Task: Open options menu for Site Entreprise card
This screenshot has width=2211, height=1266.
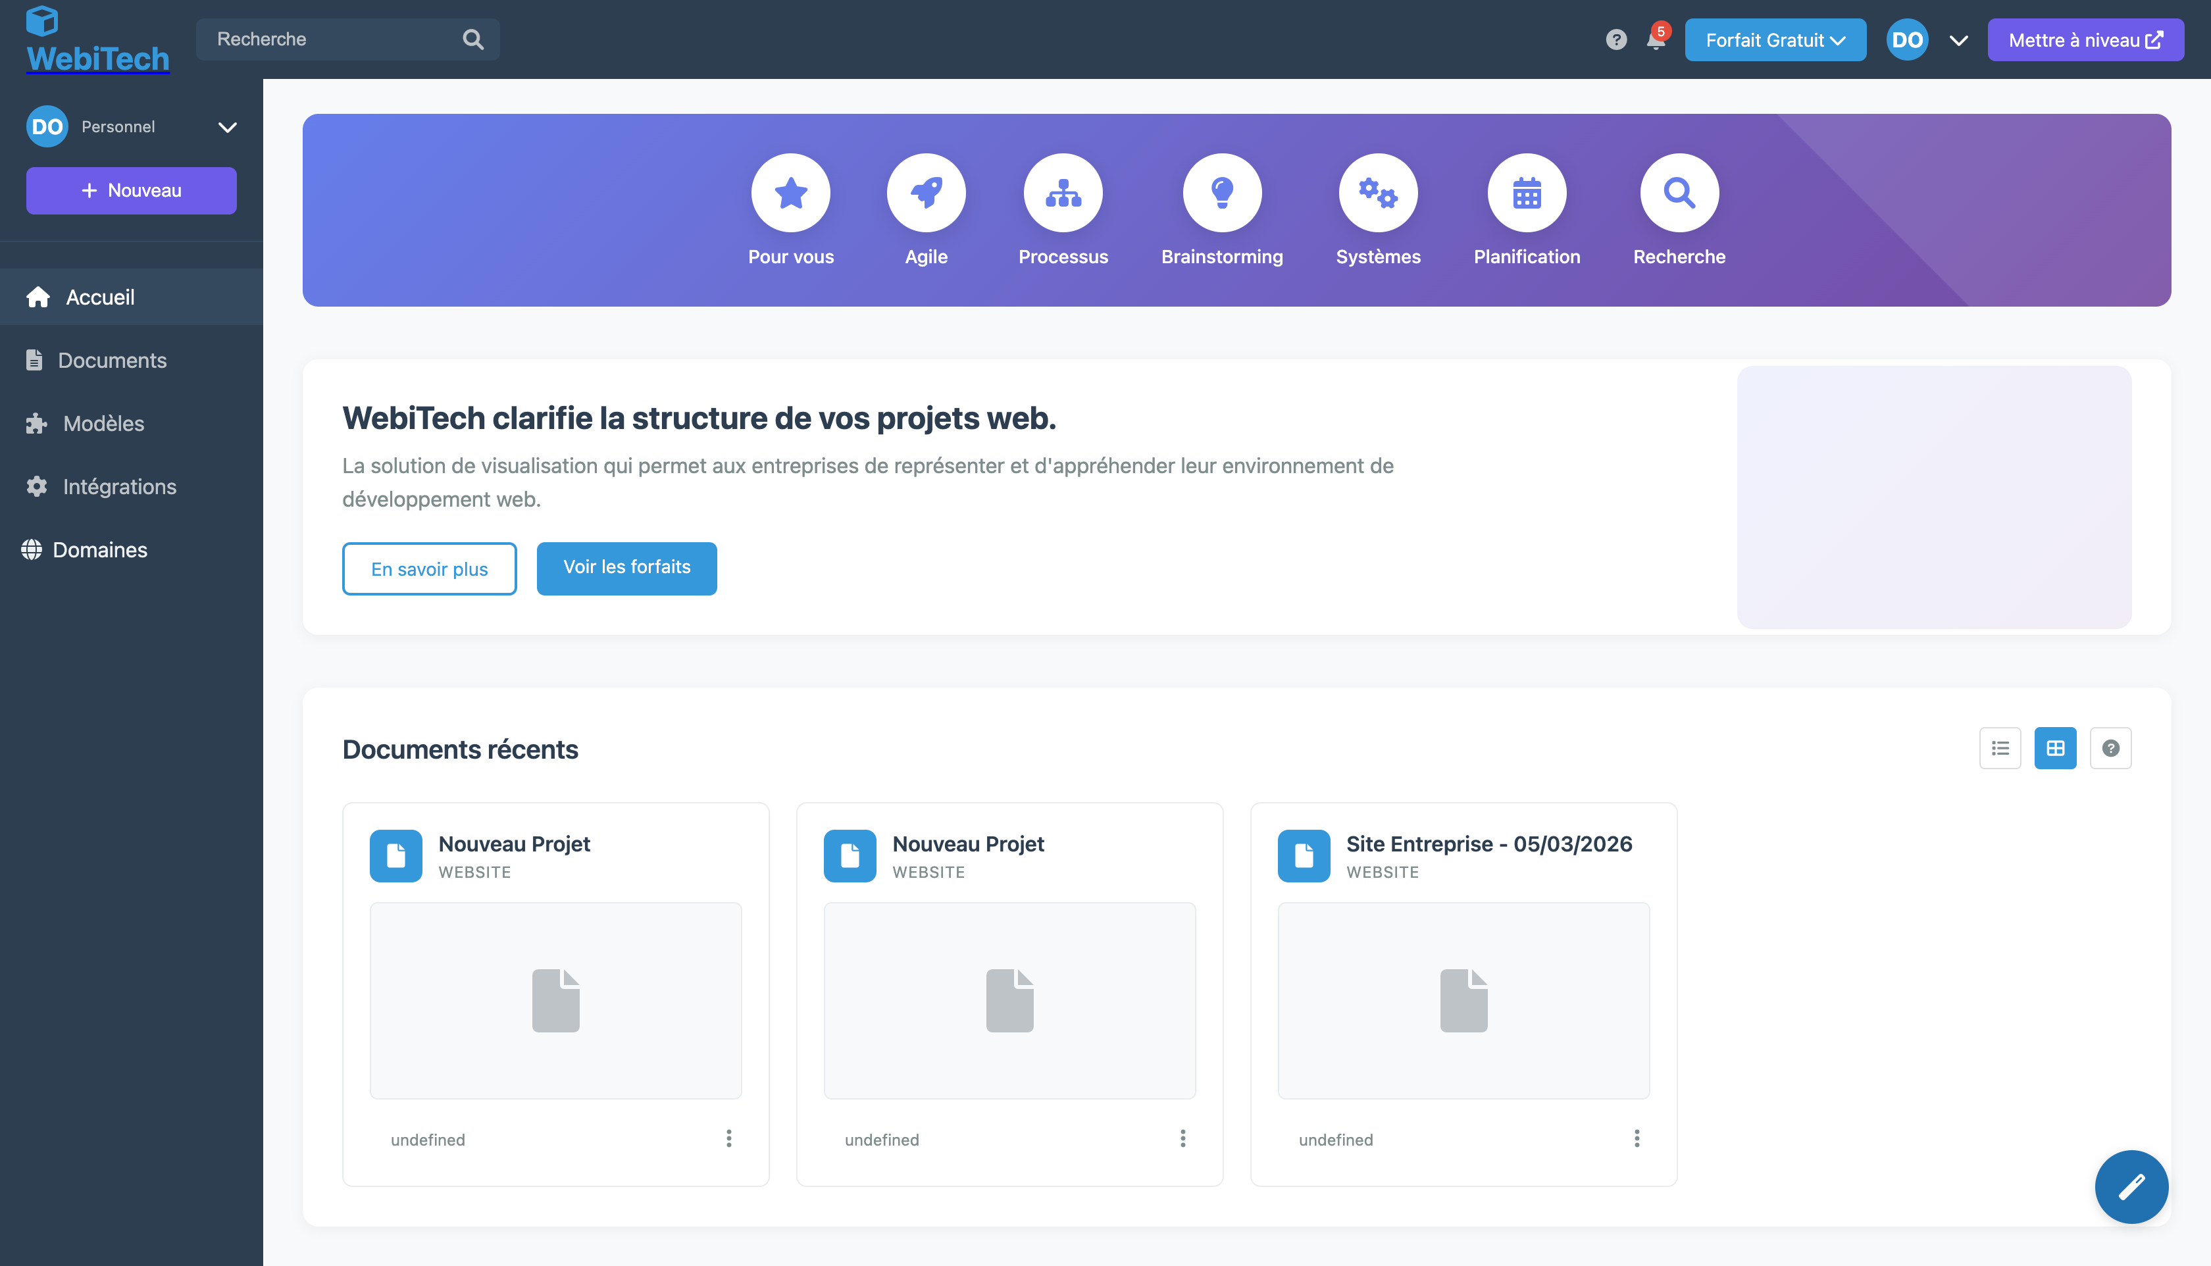Action: point(1637,1138)
